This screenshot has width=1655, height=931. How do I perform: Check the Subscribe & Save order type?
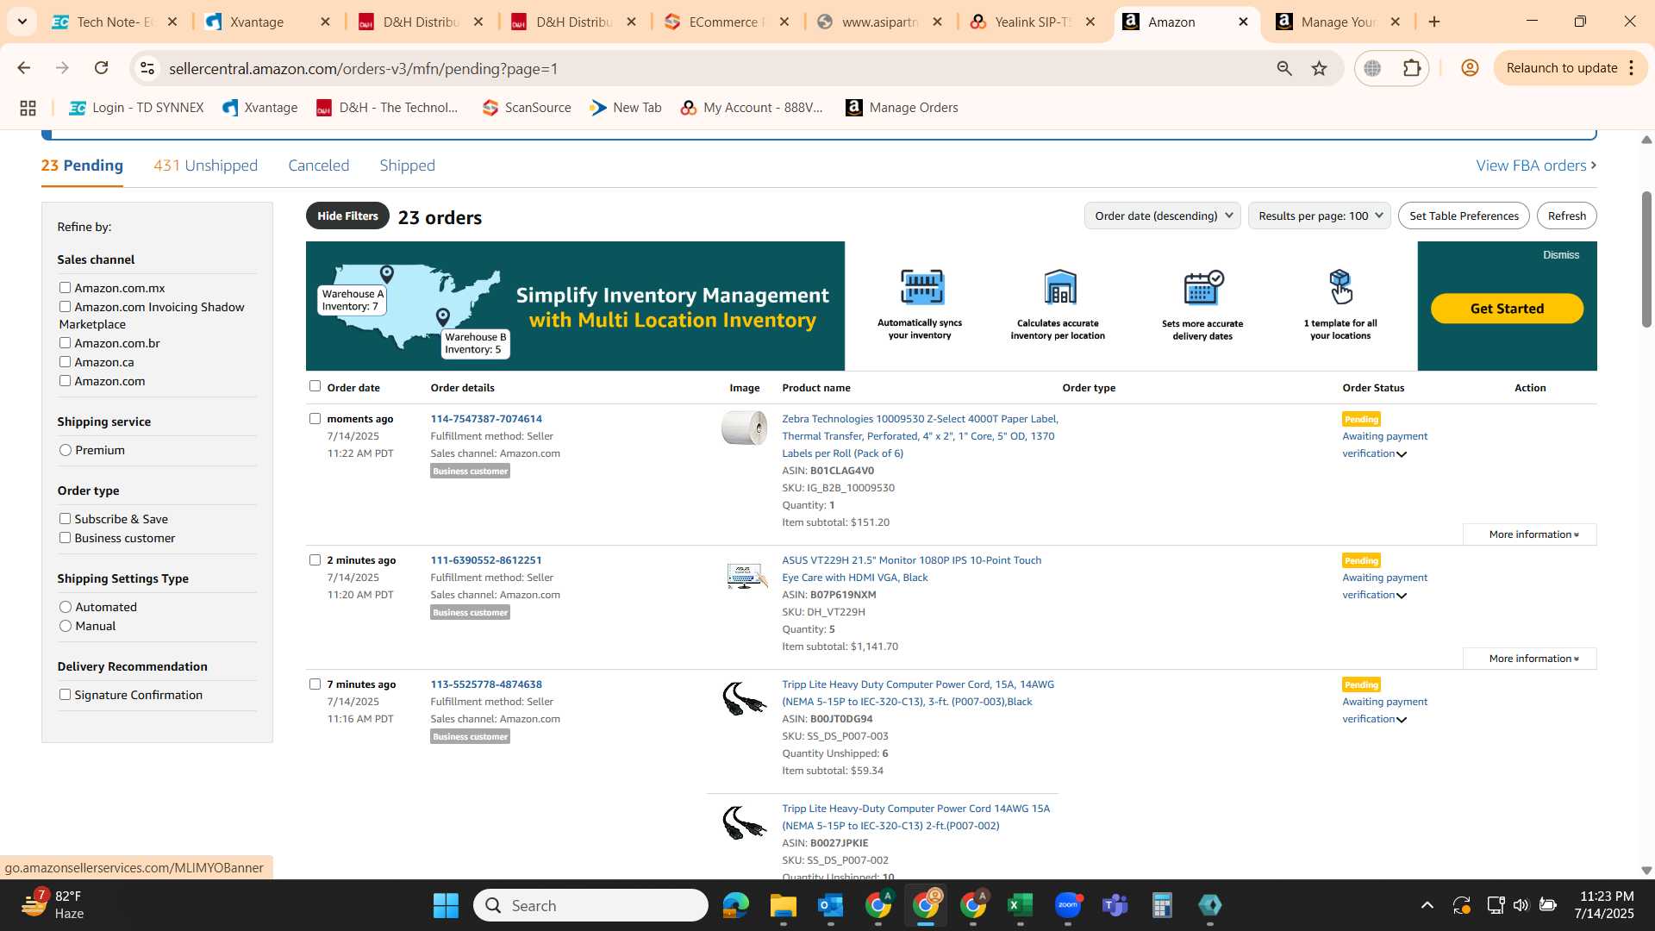tap(65, 518)
